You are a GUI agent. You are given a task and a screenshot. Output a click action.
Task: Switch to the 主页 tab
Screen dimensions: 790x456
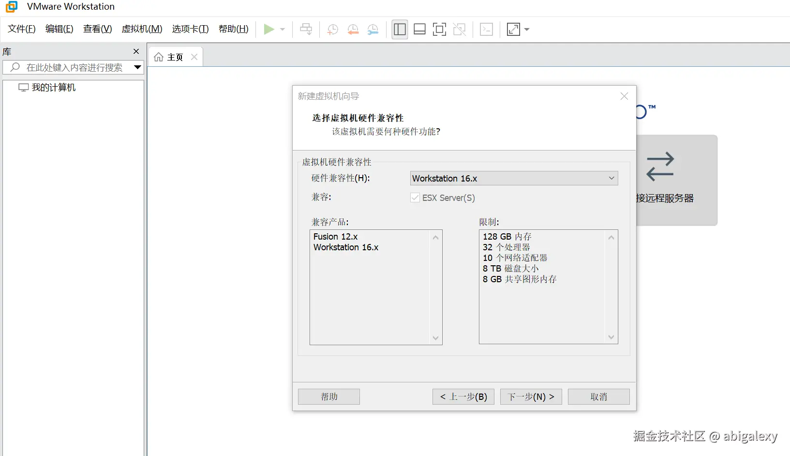coord(173,57)
